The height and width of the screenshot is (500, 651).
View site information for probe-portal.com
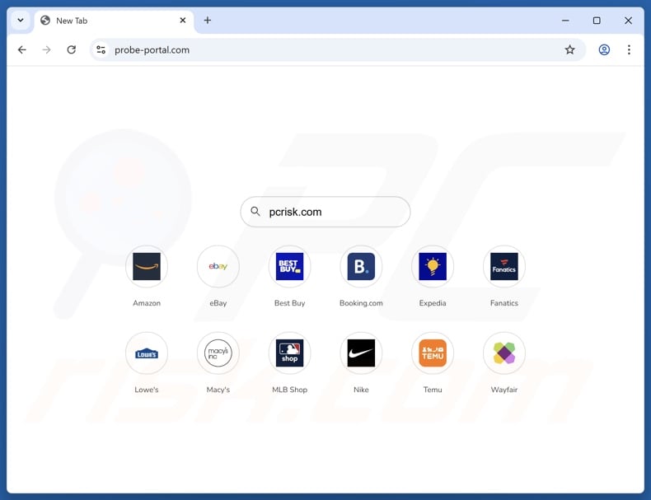click(x=101, y=49)
